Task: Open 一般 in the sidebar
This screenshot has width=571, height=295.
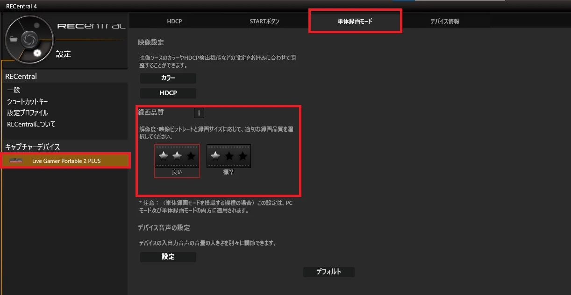Action: point(14,90)
